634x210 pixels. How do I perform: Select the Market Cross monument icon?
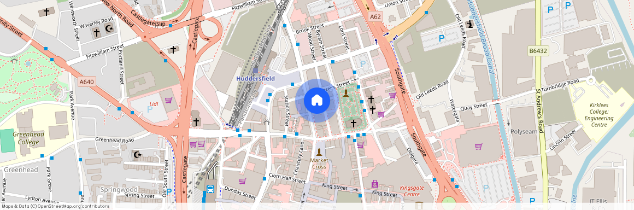click(319, 152)
